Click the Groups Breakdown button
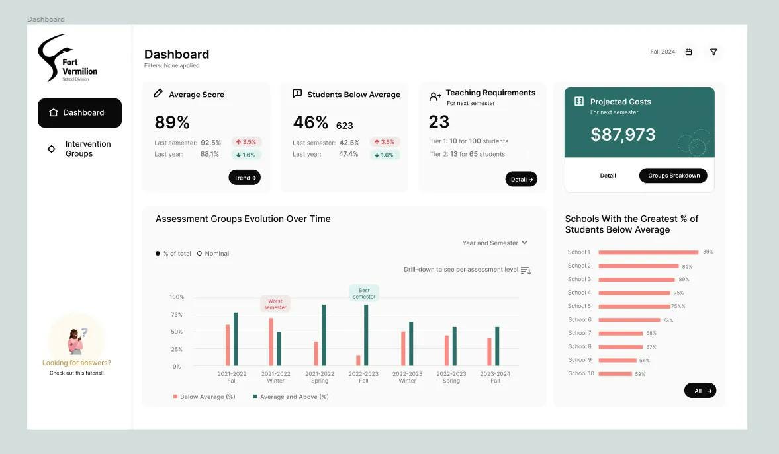This screenshot has width=779, height=454. click(673, 175)
